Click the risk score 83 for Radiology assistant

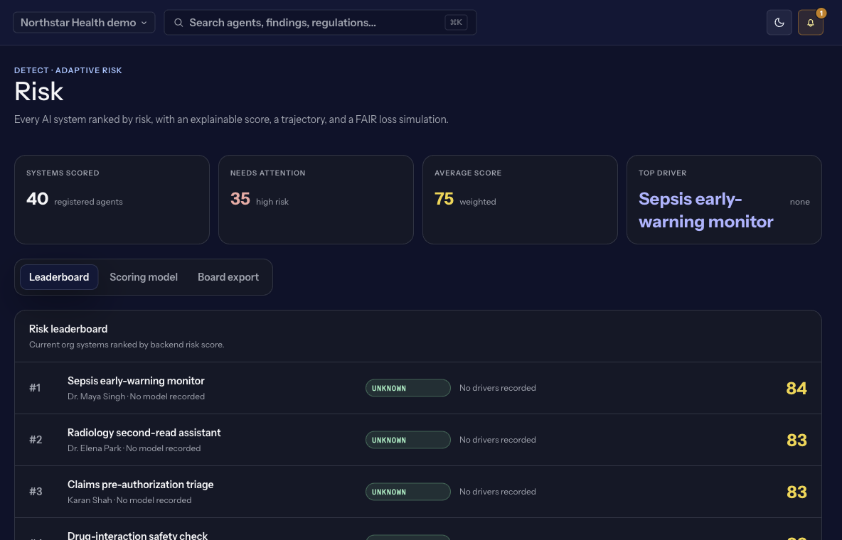(x=796, y=440)
